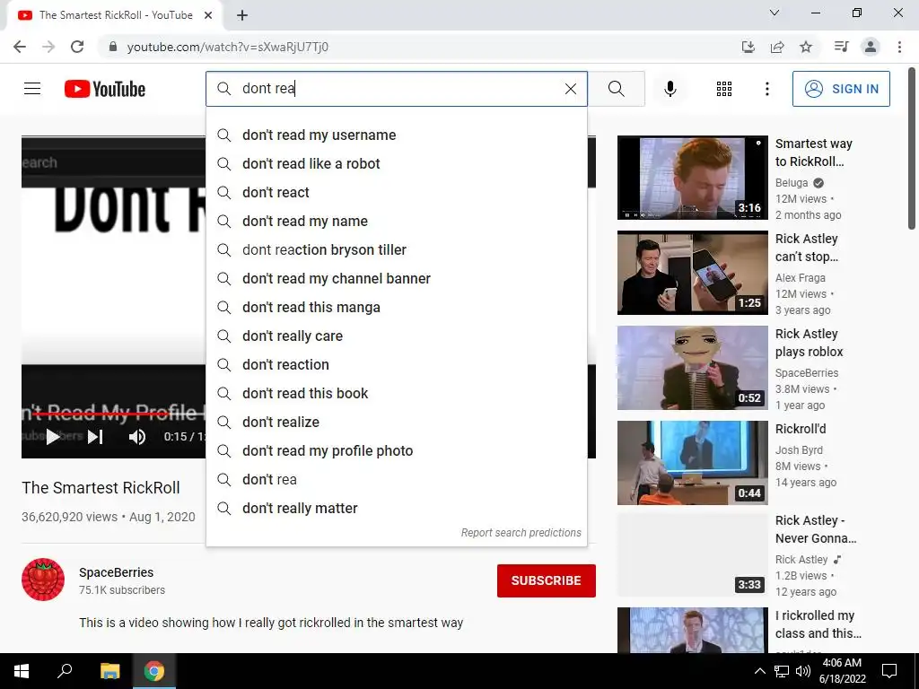The height and width of the screenshot is (689, 919).
Task: Close The Smartest RickRoll tab
Action: pyautogui.click(x=208, y=15)
